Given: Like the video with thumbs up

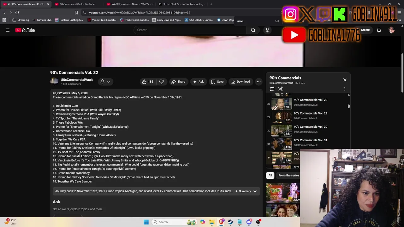Looking at the screenshot, I should (147, 82).
